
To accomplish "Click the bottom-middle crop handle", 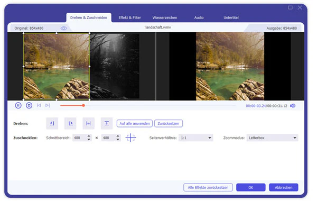I will [x=57, y=99].
